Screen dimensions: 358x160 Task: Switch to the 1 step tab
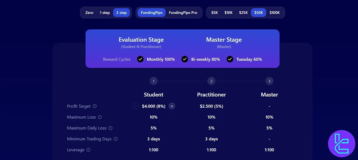[105, 13]
